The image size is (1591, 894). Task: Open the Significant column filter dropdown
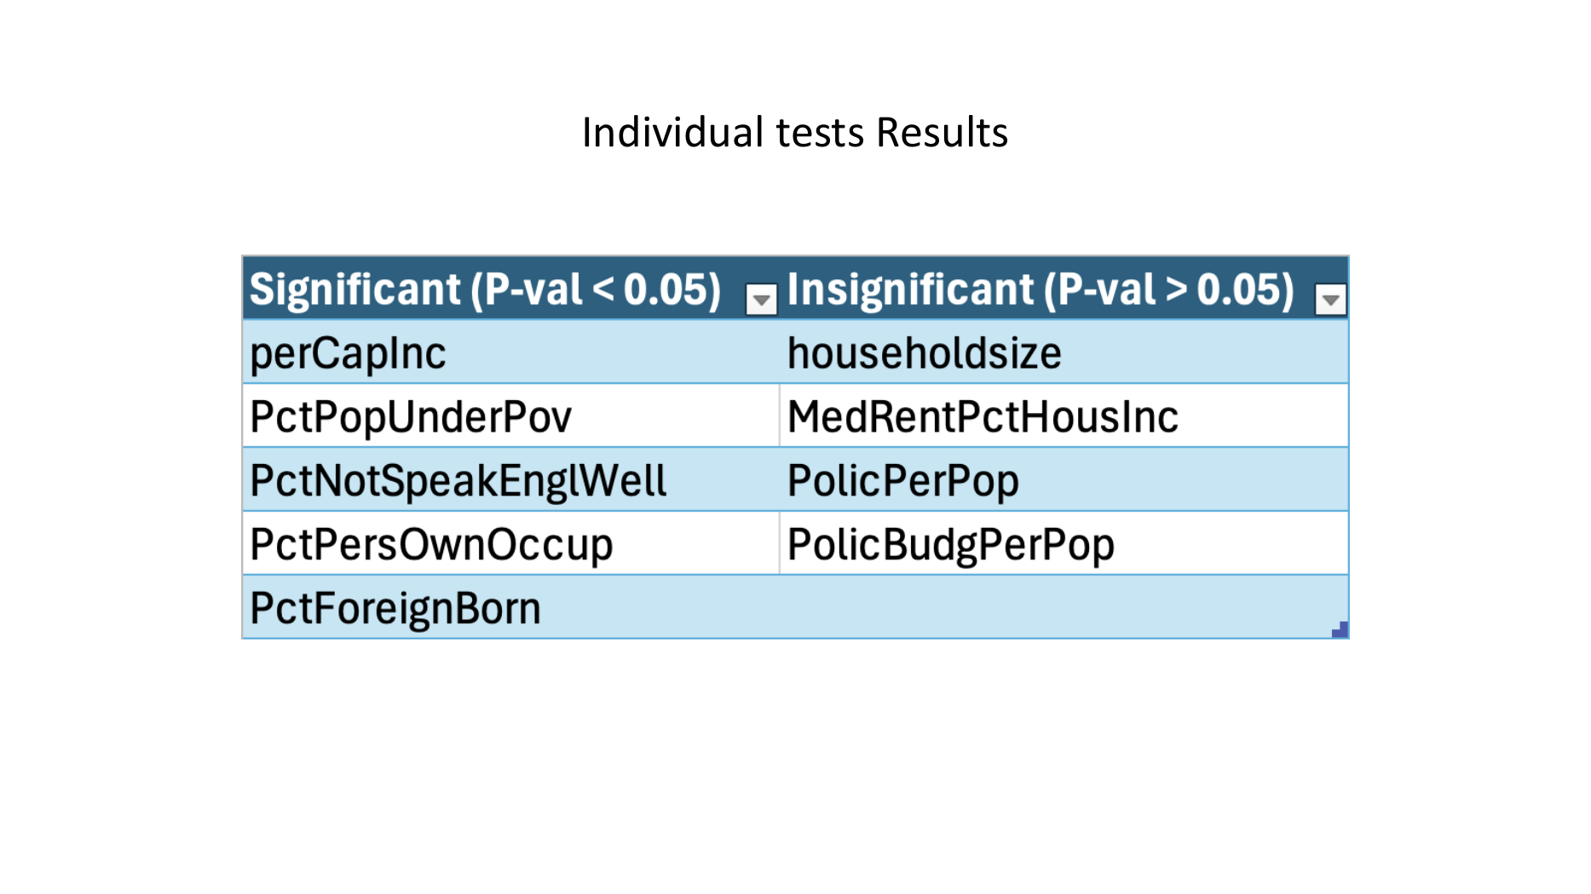[x=761, y=299]
